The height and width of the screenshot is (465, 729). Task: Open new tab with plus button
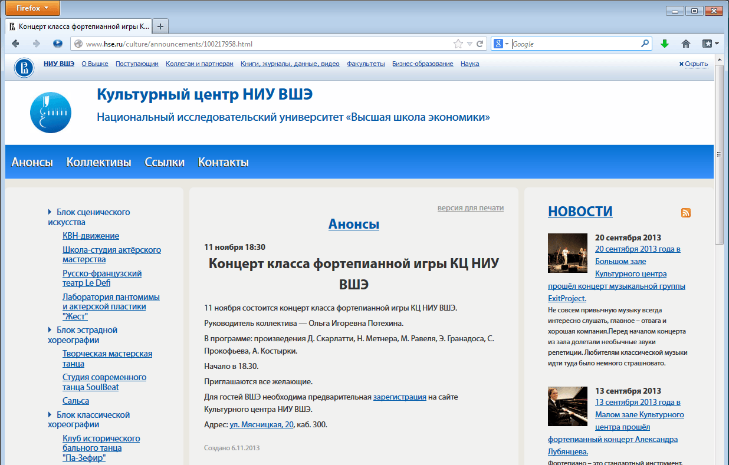[160, 27]
